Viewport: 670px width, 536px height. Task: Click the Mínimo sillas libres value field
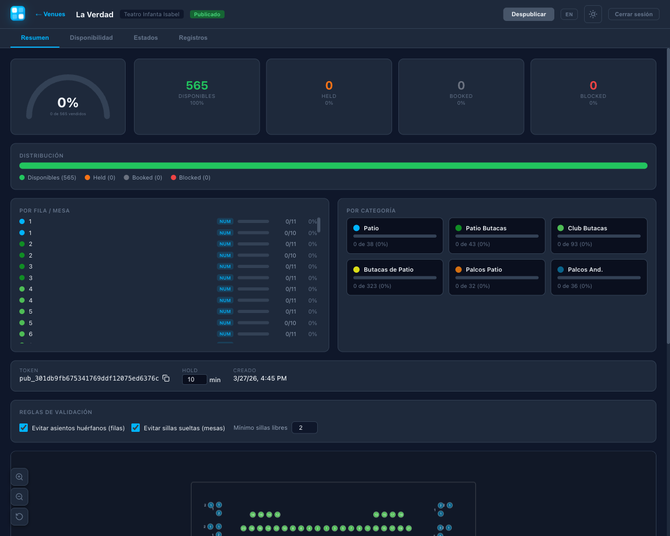(x=304, y=427)
